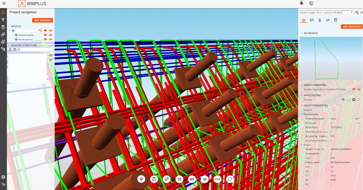The image size is (363, 190).
Task: Click the hide objects crossed-eye tool
Action: point(192,179)
